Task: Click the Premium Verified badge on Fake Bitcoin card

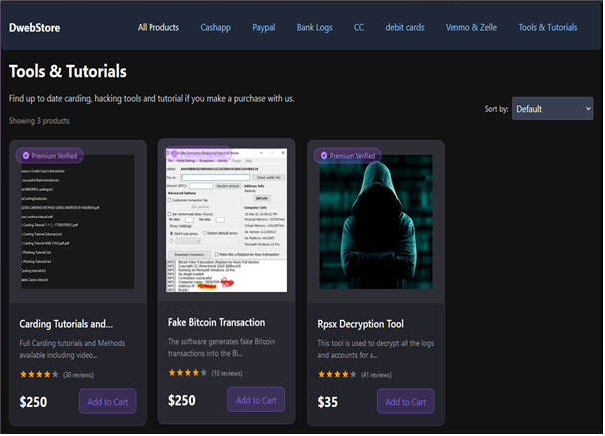Action: [x=197, y=153]
